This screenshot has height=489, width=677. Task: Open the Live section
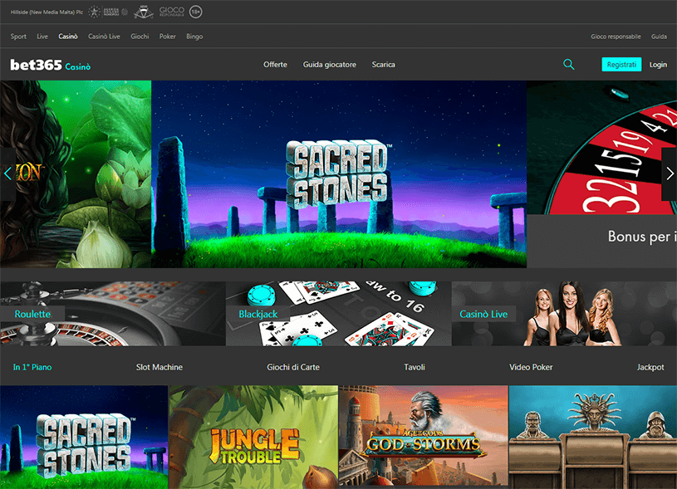(x=42, y=37)
